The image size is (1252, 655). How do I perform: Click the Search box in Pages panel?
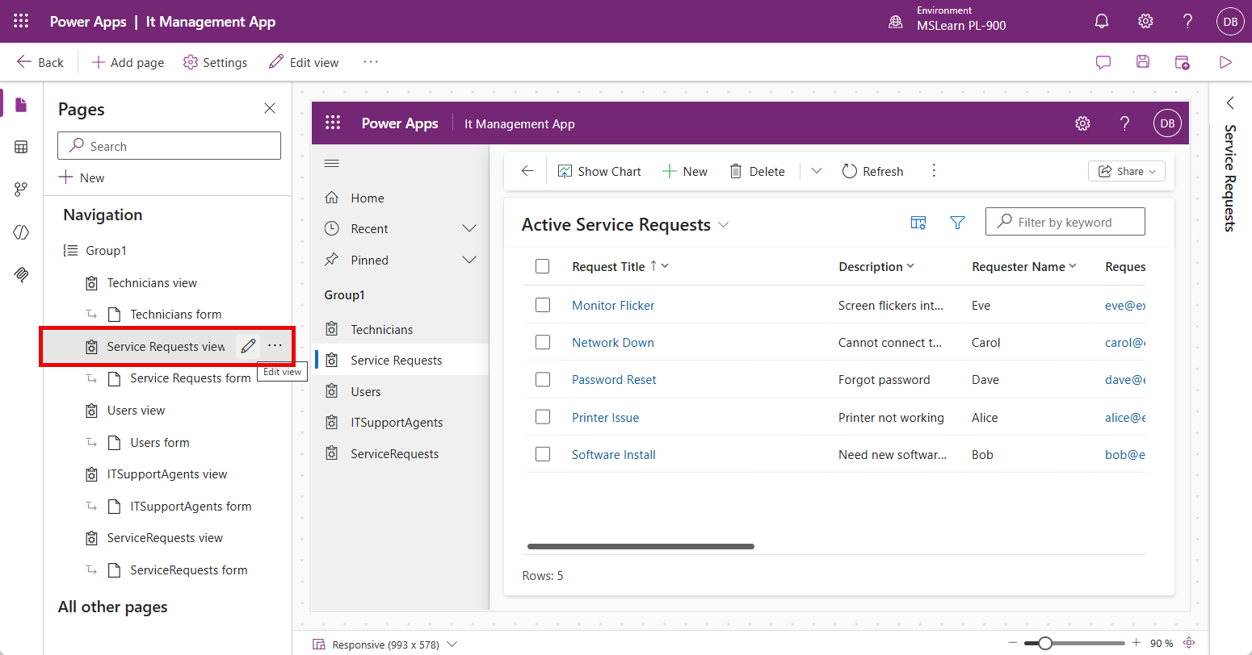pyautogui.click(x=169, y=146)
